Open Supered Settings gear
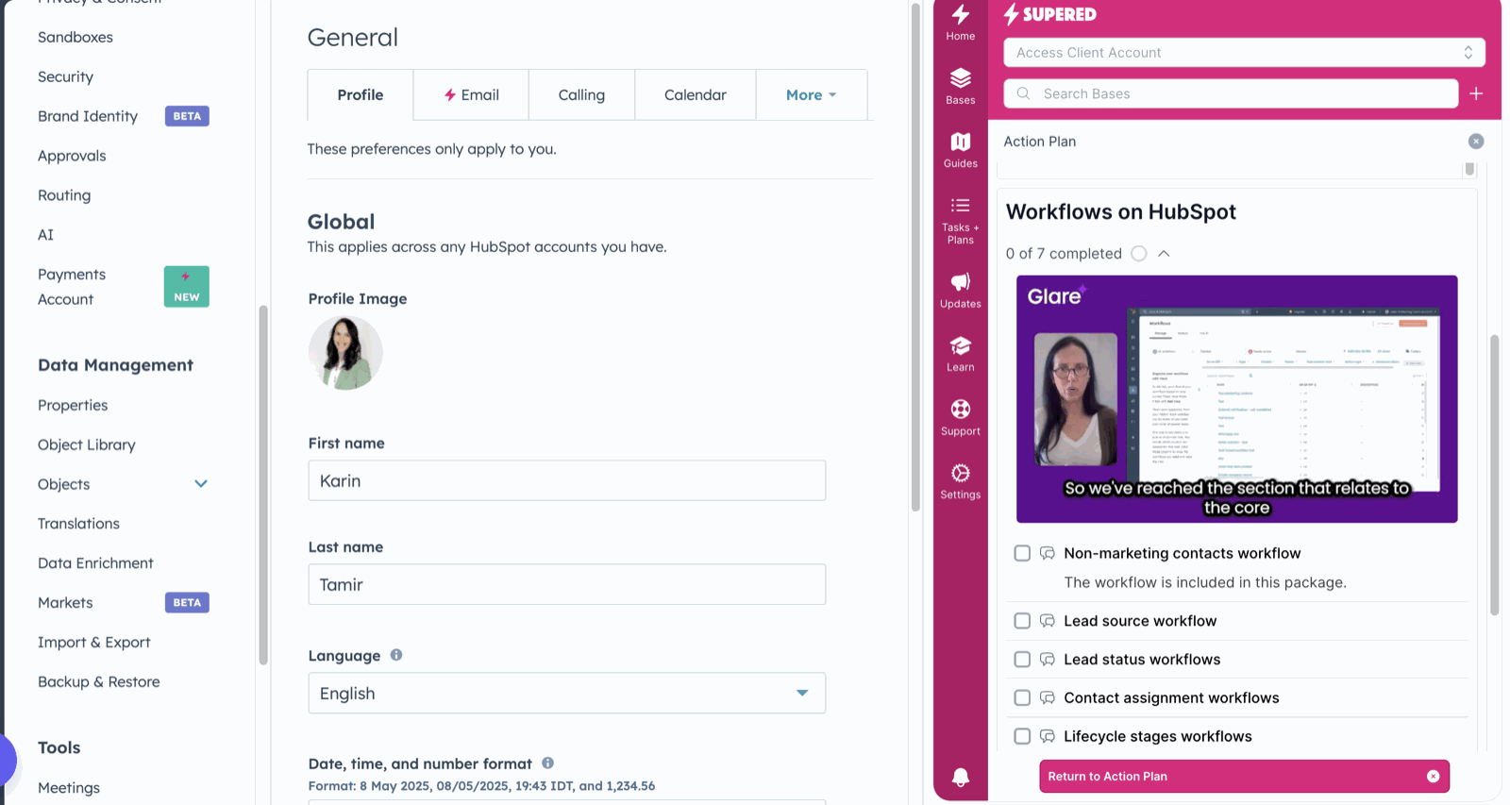Screen dimensions: 1510x805 click(x=960, y=481)
